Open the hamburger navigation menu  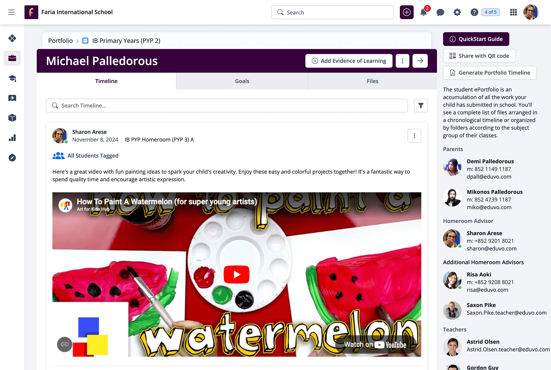pos(11,12)
